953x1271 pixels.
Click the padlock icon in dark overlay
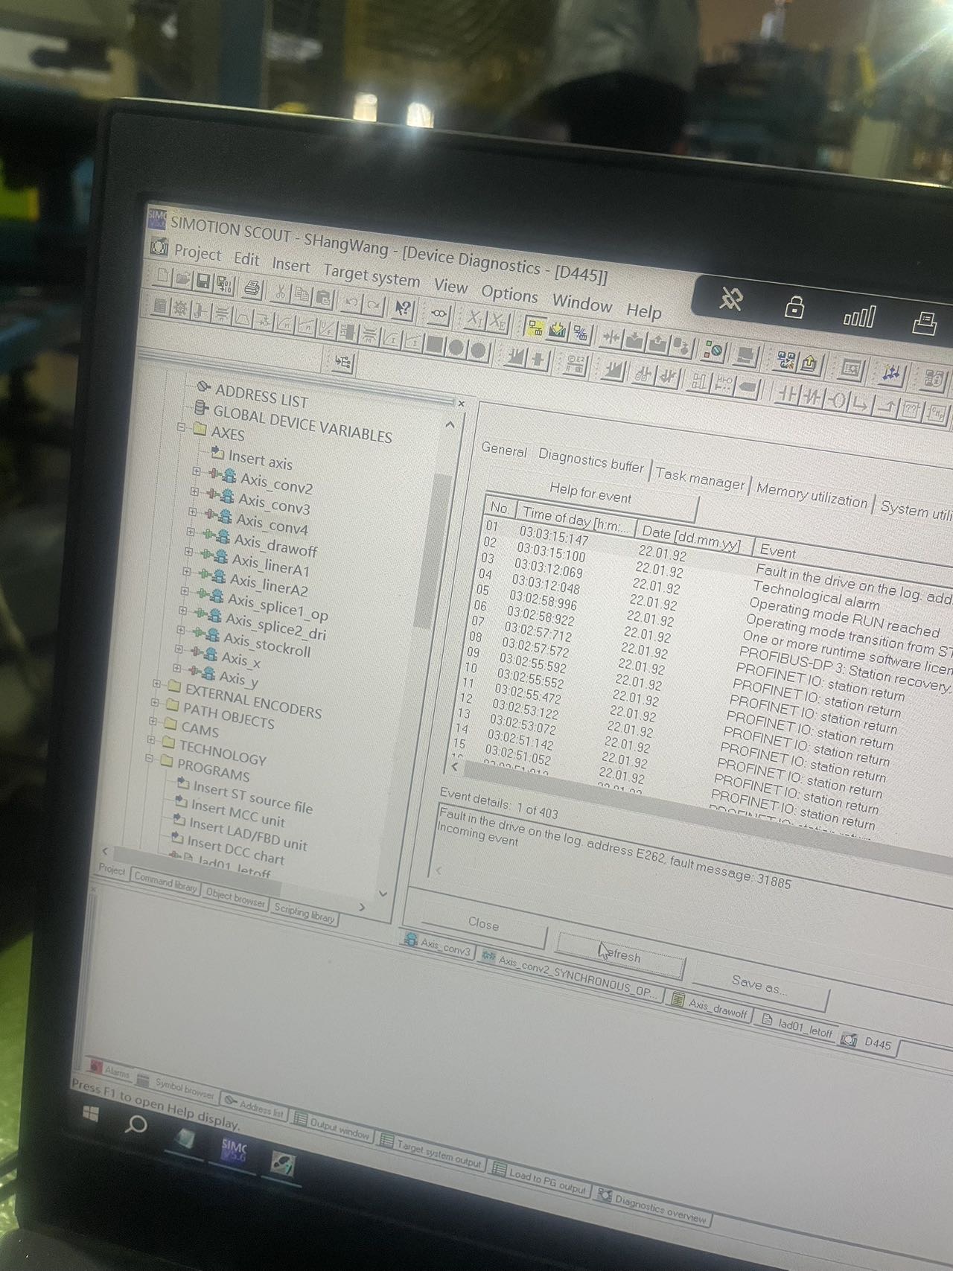pos(795,306)
